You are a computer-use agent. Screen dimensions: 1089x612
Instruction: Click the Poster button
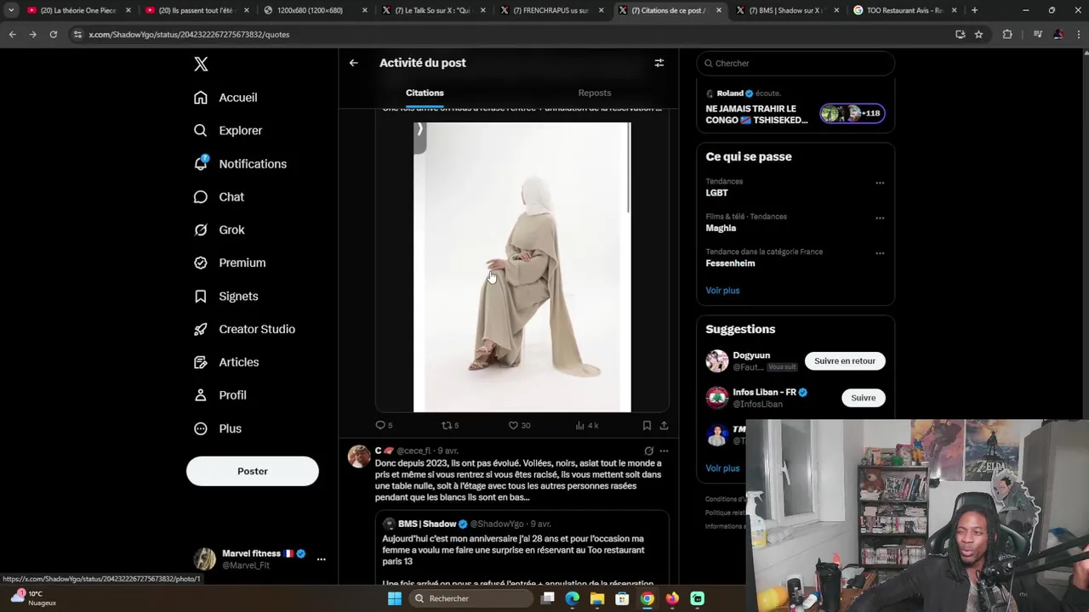pos(253,471)
